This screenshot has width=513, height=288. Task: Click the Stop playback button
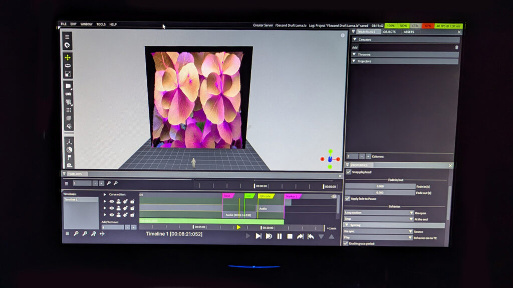pyautogui.click(x=290, y=236)
